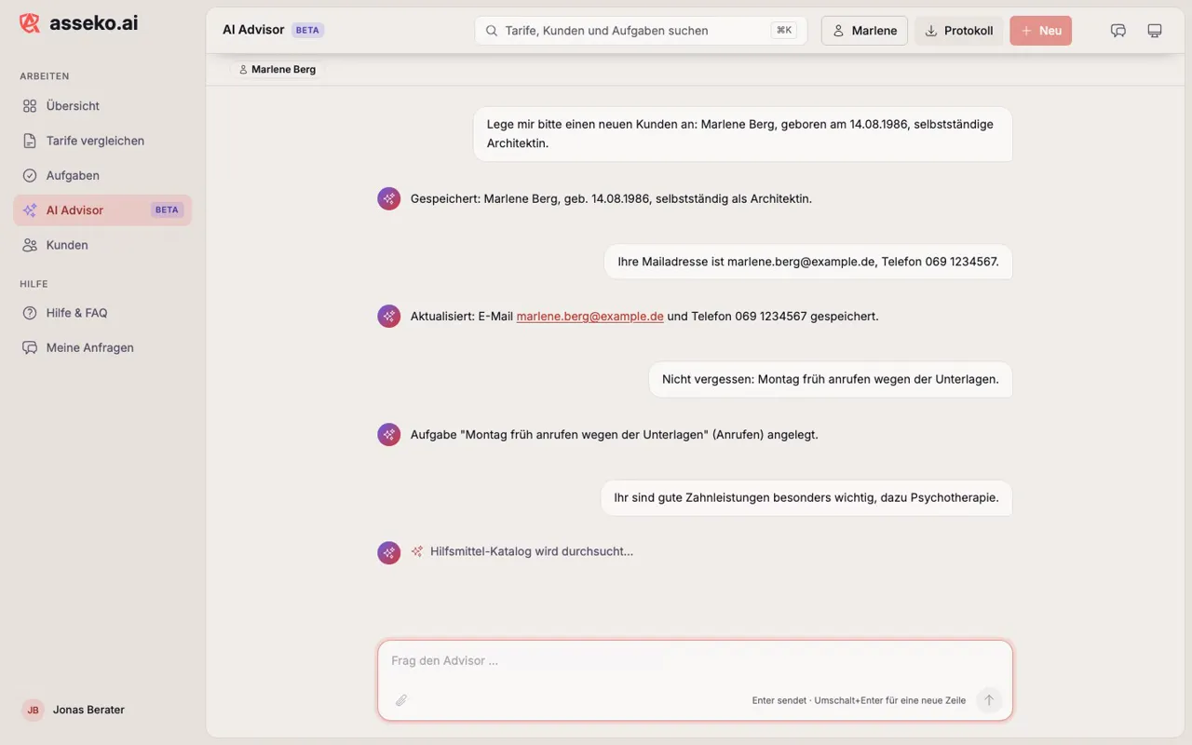Image resolution: width=1192 pixels, height=745 pixels.
Task: Attach a file with paperclip icon
Action: click(x=401, y=700)
